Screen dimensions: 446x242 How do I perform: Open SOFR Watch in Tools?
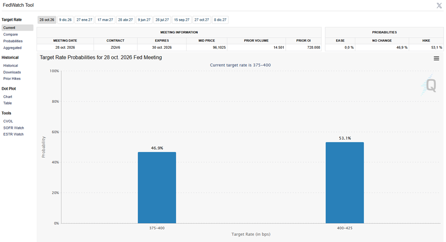[x=14, y=128]
